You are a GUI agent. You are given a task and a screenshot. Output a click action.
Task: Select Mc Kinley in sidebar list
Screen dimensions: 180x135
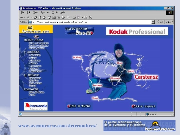click(35, 55)
